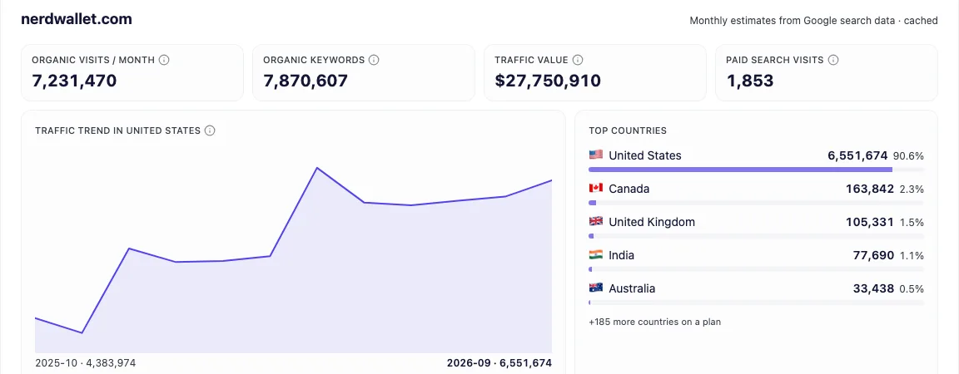Click Canada visits figure 163,842

[x=870, y=189]
